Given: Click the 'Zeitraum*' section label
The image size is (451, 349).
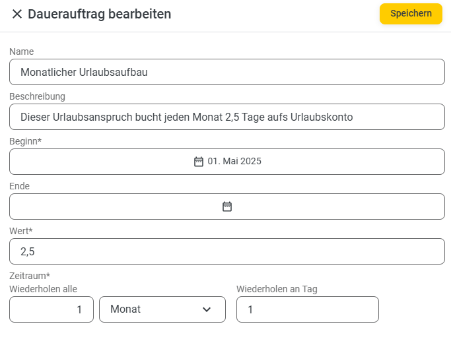Looking at the screenshot, I should [x=30, y=276].
